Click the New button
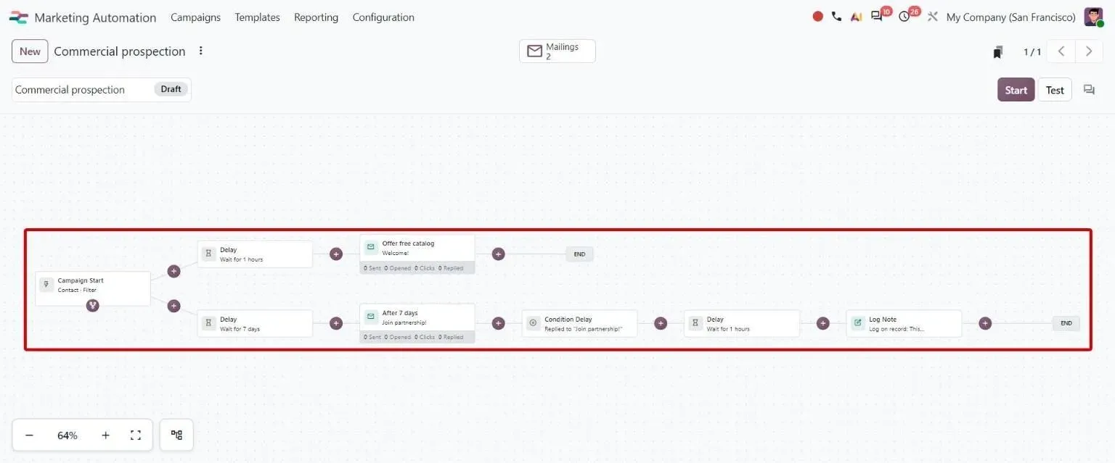Screen dimensions: 1115x463 (x=30, y=51)
